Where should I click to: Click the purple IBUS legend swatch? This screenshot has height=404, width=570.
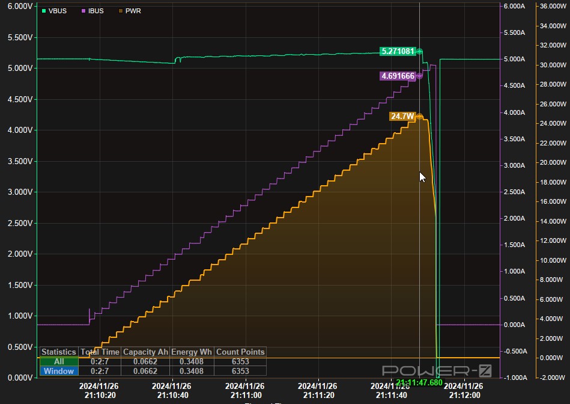pyautogui.click(x=83, y=11)
